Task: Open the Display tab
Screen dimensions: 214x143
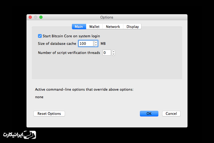Action: point(132,27)
